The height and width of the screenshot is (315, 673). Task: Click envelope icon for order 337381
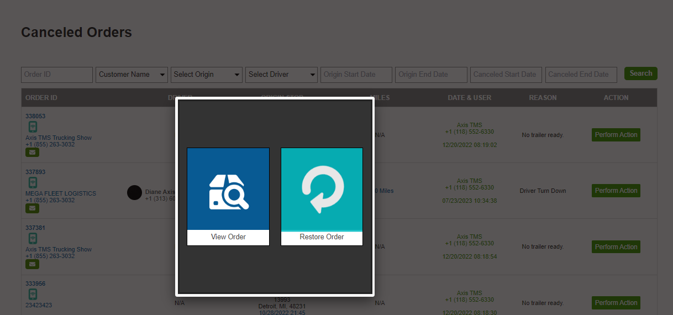click(33, 264)
